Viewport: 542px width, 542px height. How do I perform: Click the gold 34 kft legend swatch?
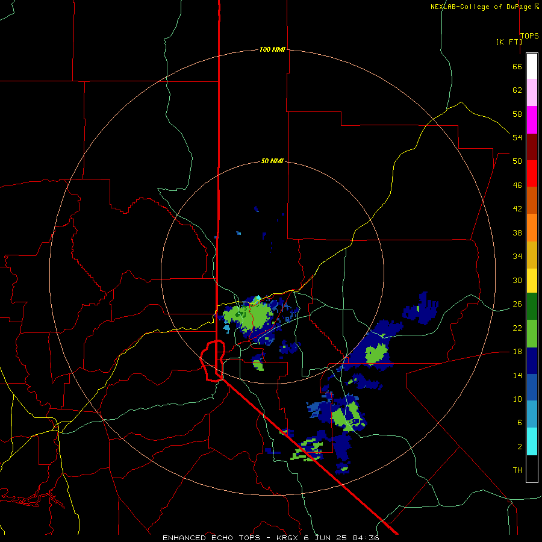[x=532, y=255]
